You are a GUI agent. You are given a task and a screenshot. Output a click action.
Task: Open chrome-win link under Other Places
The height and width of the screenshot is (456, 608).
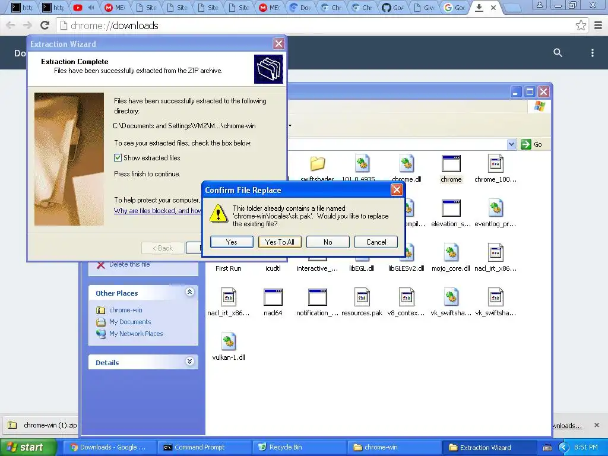click(126, 310)
